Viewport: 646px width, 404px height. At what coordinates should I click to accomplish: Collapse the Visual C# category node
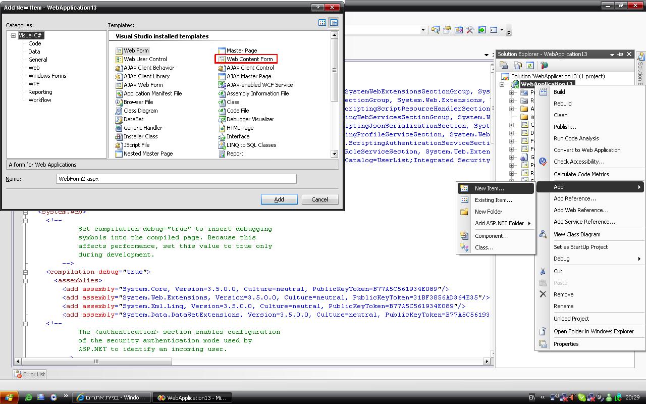pyautogui.click(x=13, y=35)
